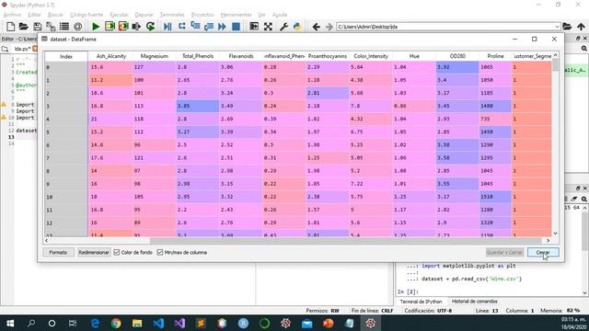Open the Editar menu

click(x=34, y=15)
